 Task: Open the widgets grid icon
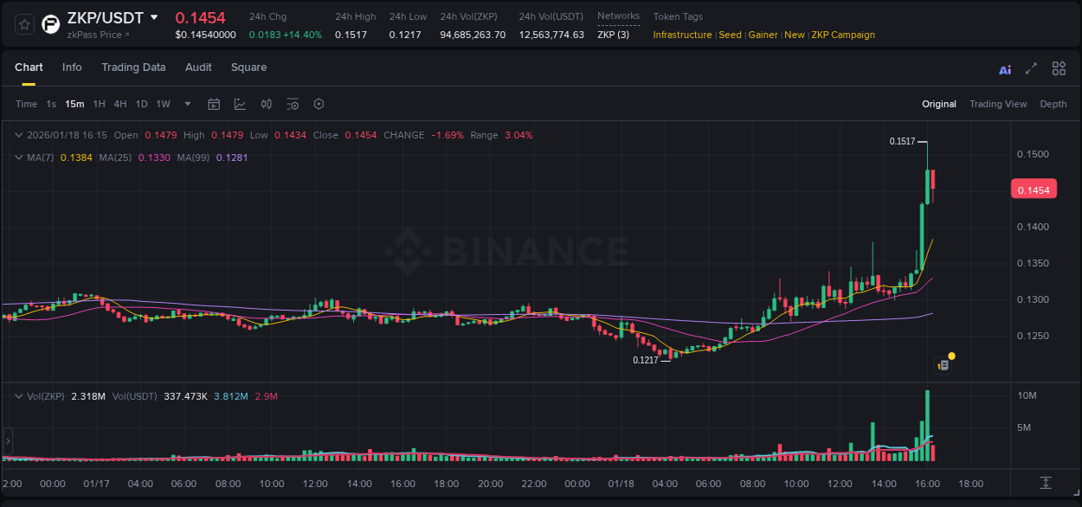point(1059,68)
